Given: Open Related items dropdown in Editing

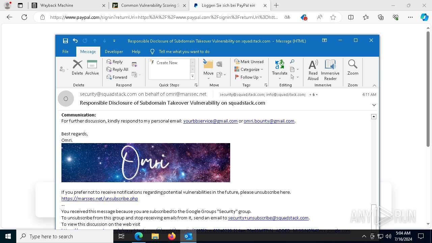Looking at the screenshot, I should pos(294,69).
